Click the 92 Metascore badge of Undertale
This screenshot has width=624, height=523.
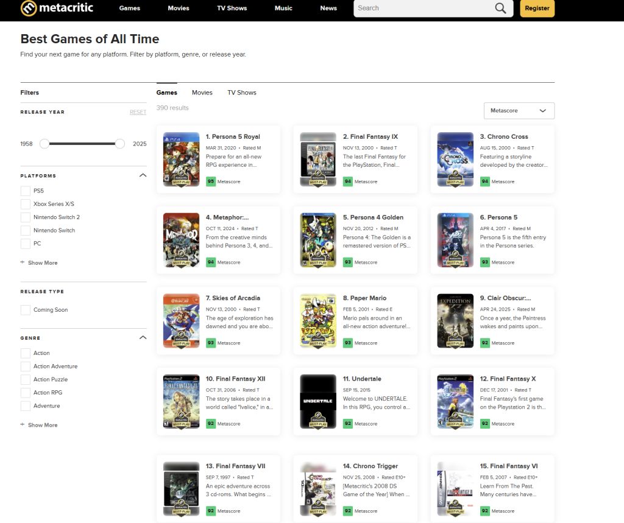tap(348, 424)
